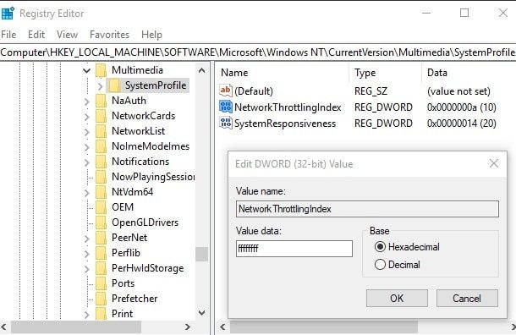This screenshot has width=516, height=335.
Task: Click the Prefetcher folder icon
Action: (101, 299)
